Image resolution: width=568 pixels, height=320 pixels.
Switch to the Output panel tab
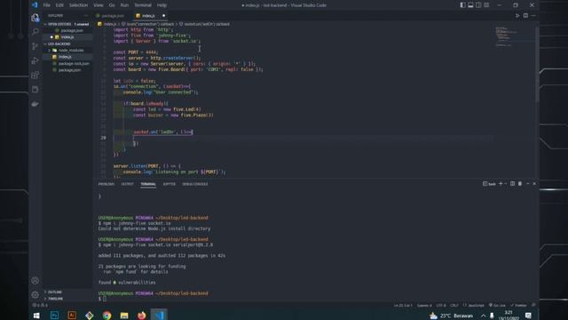[127, 184]
